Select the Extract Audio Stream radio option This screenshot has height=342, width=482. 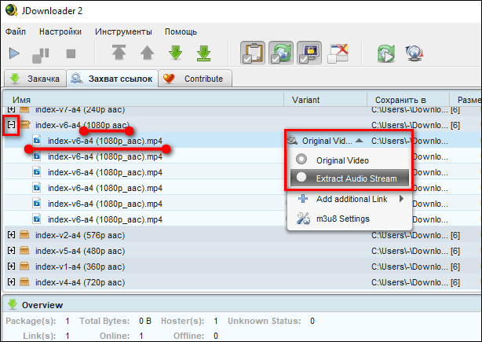[x=349, y=178]
